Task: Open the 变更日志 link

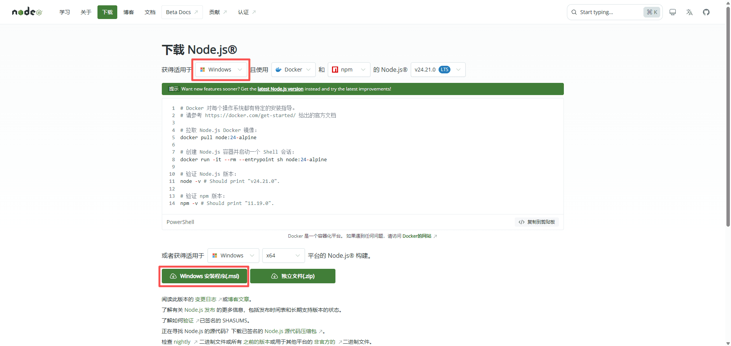Action: (x=206, y=299)
